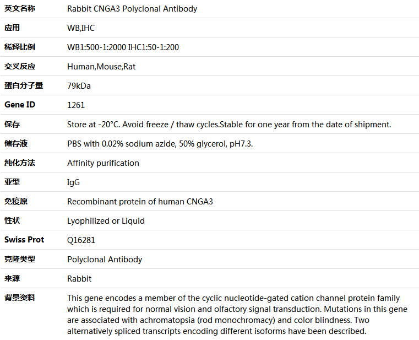Screen dimensions: 419x340
Task: Click the storage instructions at -20°C text
Action: click(x=229, y=125)
